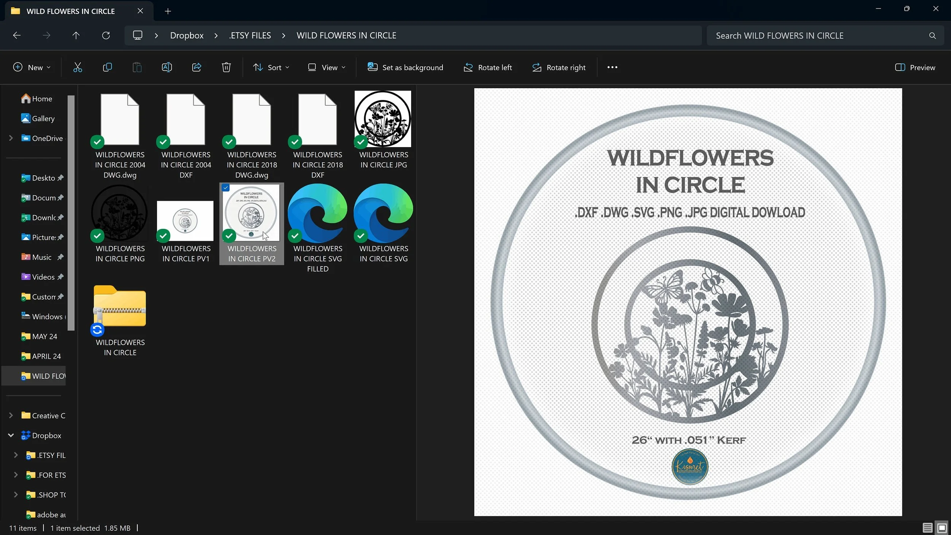
Task: Click Rotate left button
Action: point(488,68)
